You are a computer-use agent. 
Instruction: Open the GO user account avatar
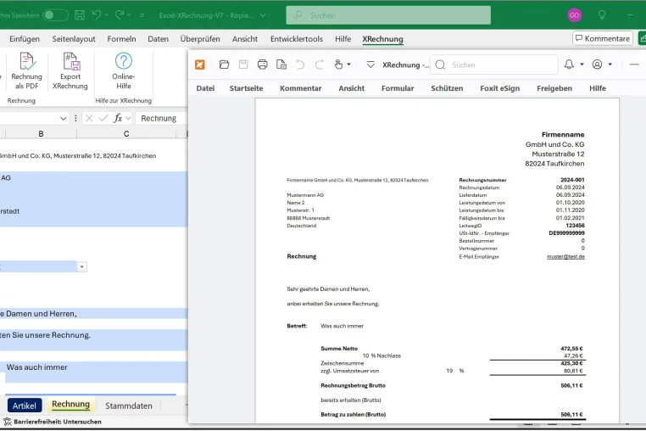(574, 15)
